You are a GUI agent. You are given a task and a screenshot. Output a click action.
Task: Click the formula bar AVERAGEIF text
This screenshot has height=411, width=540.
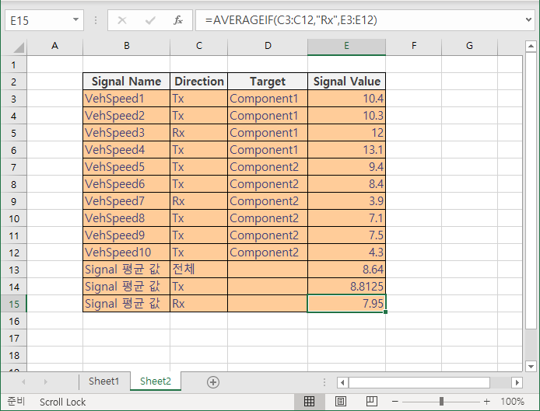tap(291, 20)
